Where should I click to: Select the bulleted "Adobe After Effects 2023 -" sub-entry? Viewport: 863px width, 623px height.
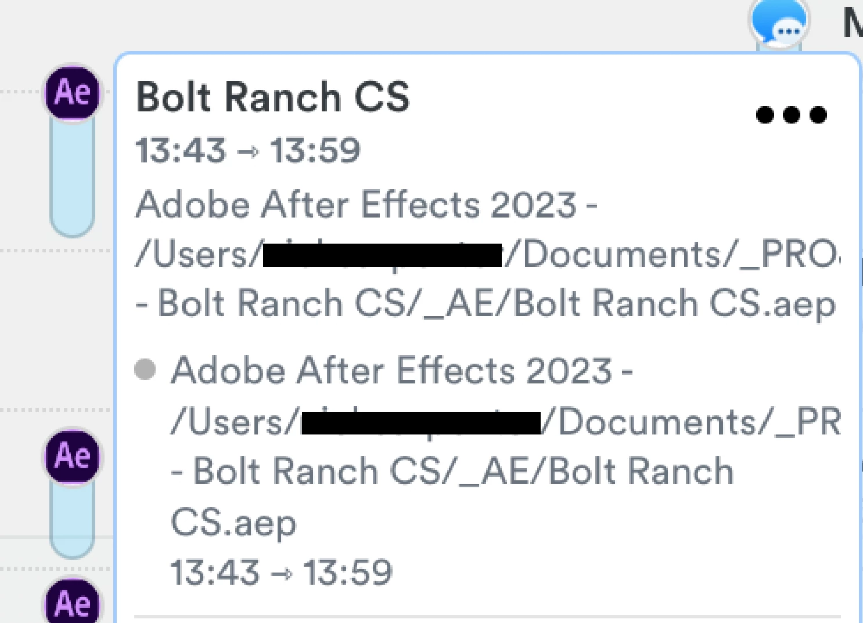[401, 370]
